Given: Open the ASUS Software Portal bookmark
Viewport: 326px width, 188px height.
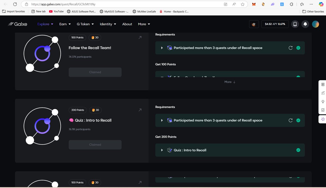Looking at the screenshot, I should (81, 11).
